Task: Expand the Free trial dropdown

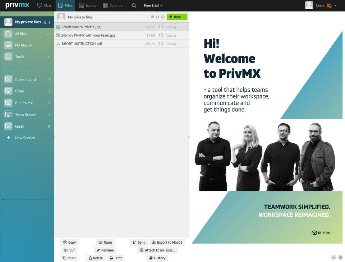Action: [x=153, y=5]
